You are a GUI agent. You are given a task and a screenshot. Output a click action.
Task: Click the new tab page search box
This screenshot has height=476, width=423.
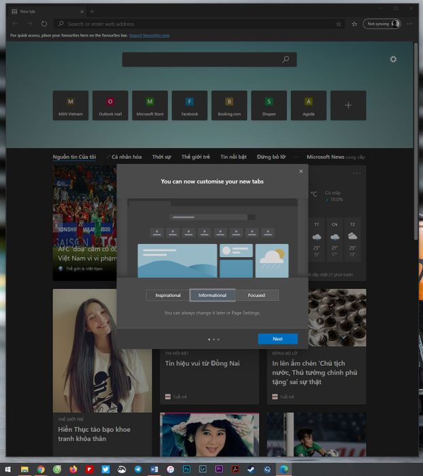pyautogui.click(x=209, y=60)
